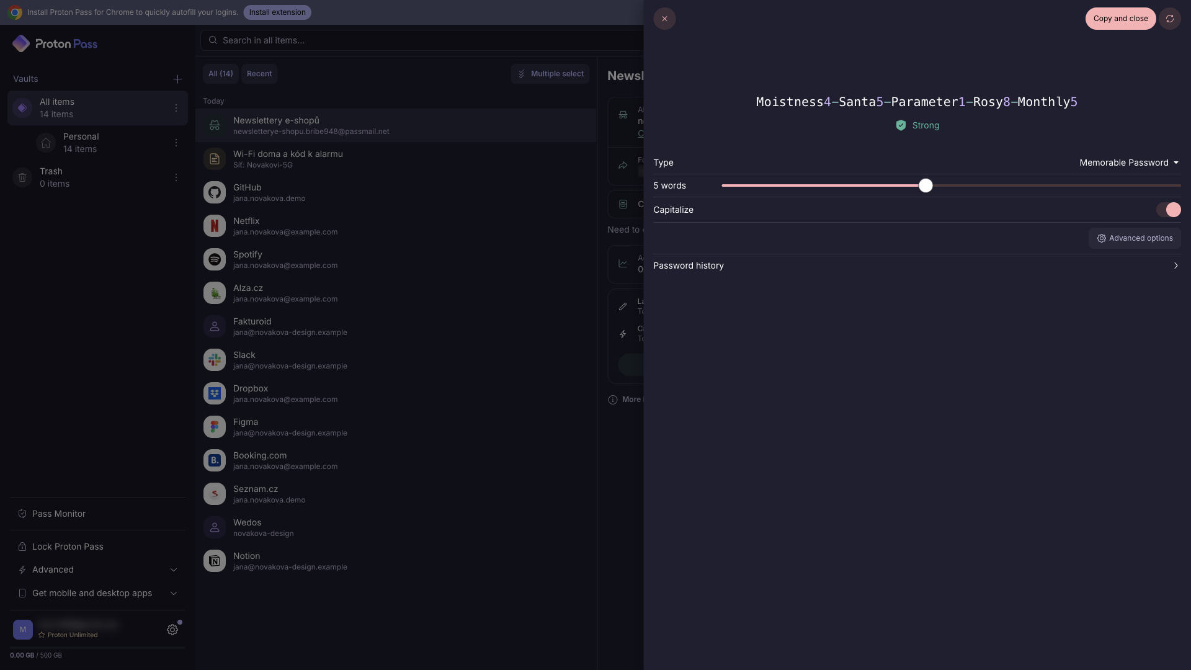Open options menu for Personal vault
1191x670 pixels.
point(176,143)
